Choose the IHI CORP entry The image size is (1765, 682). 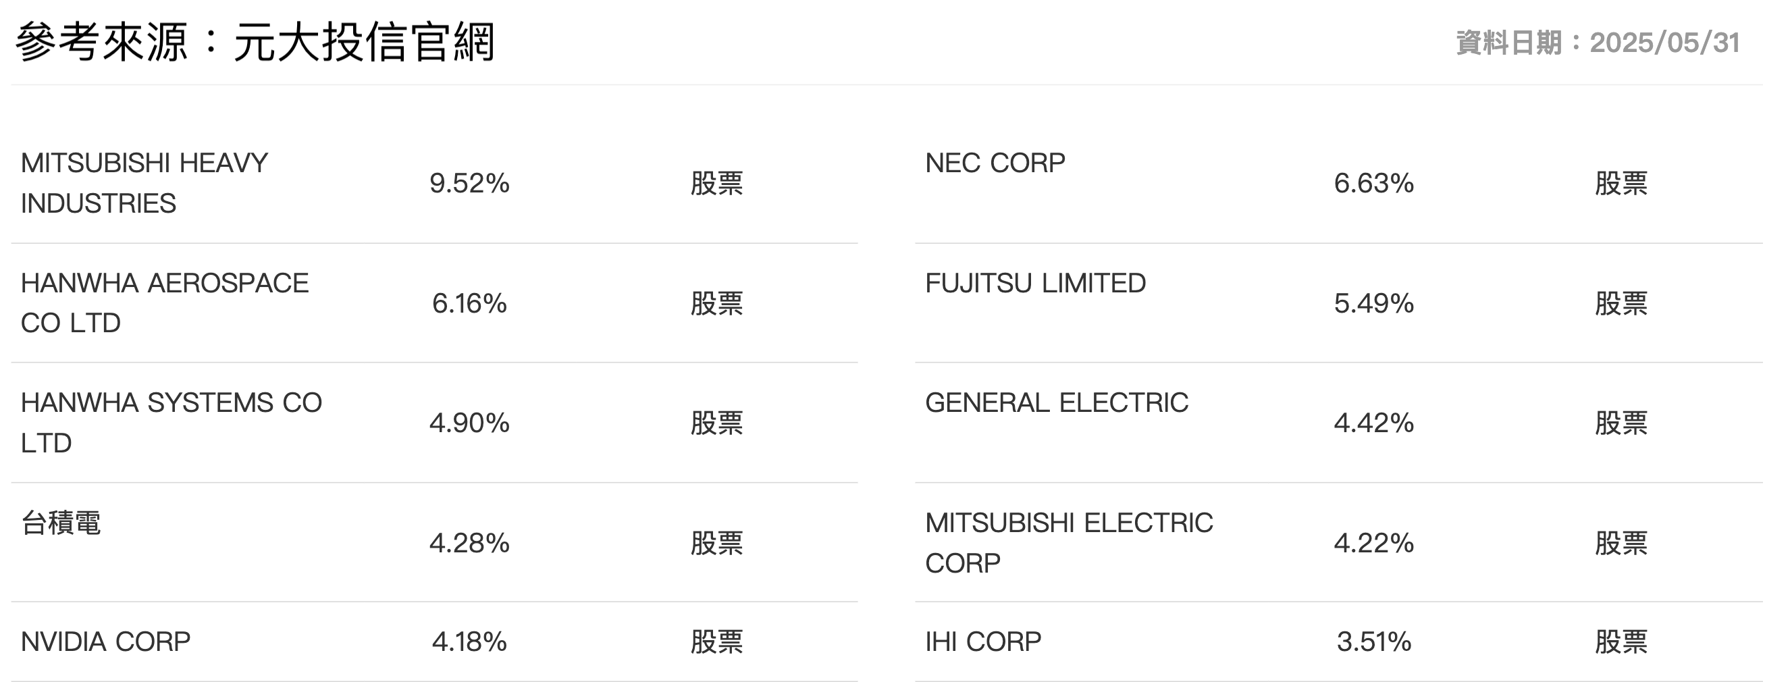coord(1339,641)
